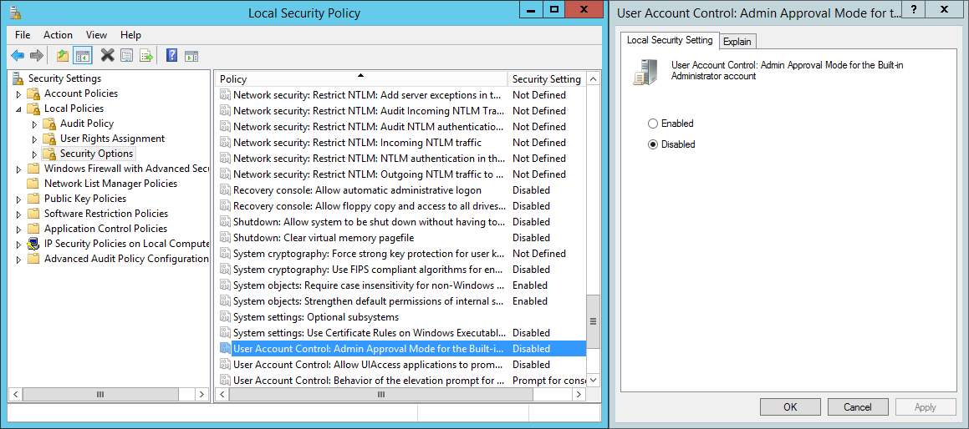Select Audit Policy in the tree
Viewport: 969px width, 429px height.
(x=86, y=124)
